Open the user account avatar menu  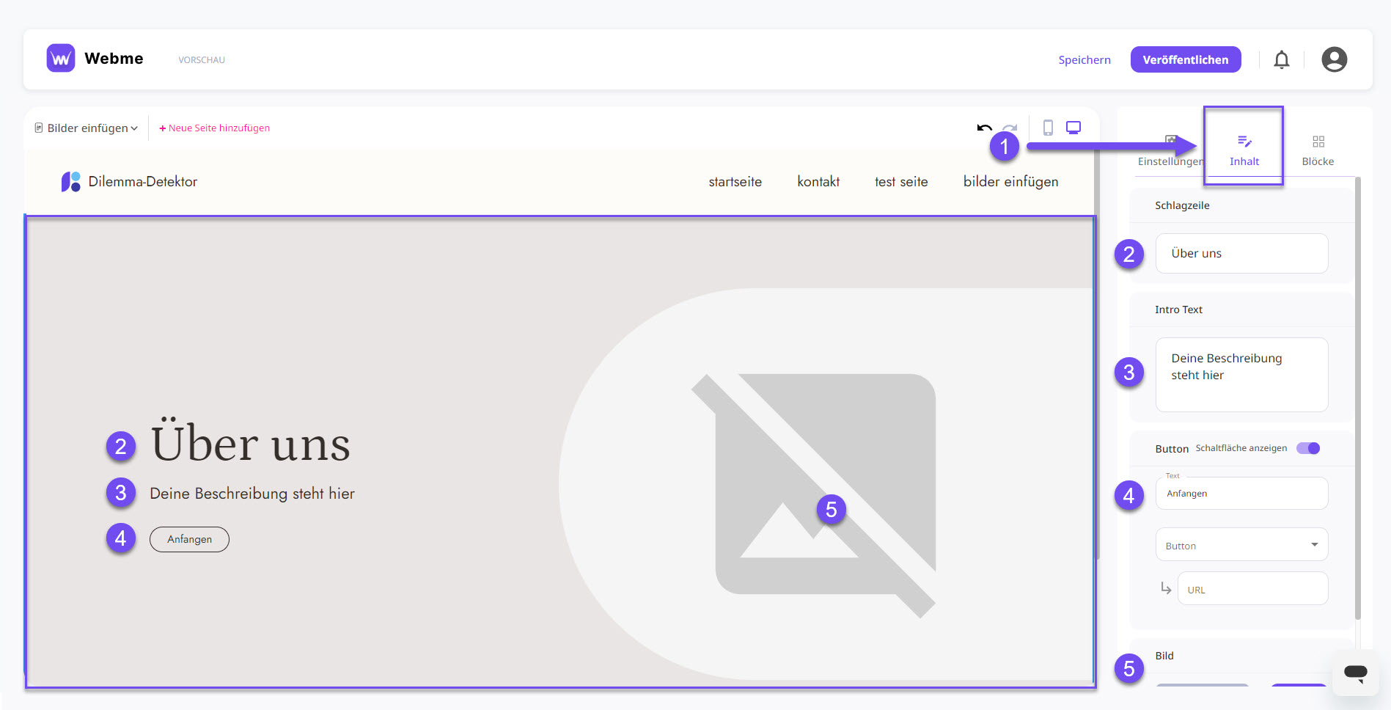[1334, 59]
